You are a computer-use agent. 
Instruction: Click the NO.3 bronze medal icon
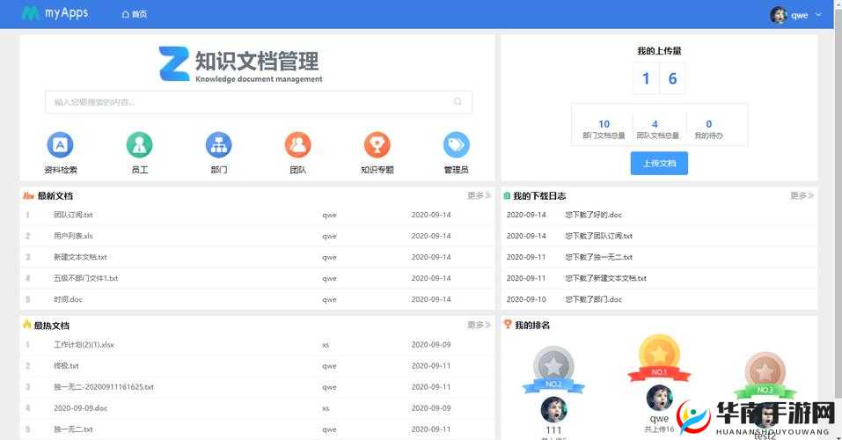coord(765,376)
